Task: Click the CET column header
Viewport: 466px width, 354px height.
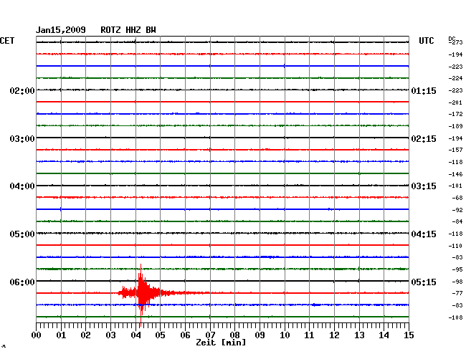Action: point(7,41)
